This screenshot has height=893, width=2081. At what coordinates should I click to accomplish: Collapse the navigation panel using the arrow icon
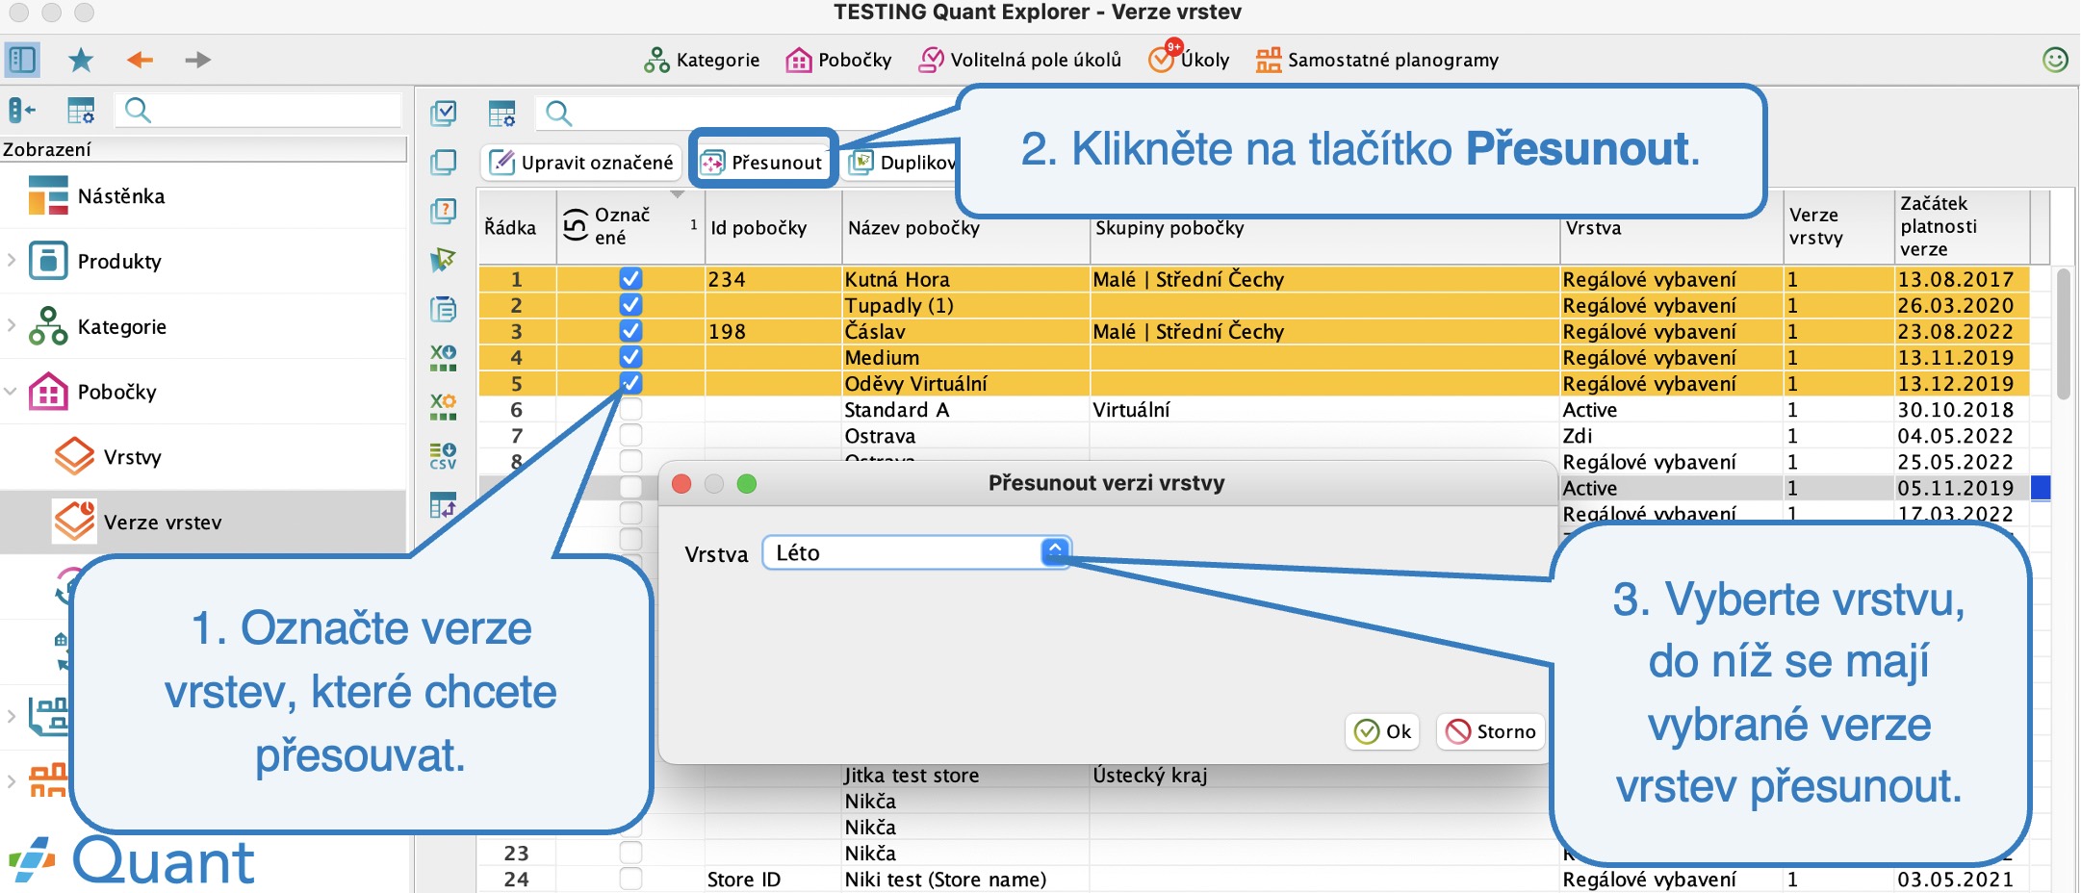[x=22, y=111]
